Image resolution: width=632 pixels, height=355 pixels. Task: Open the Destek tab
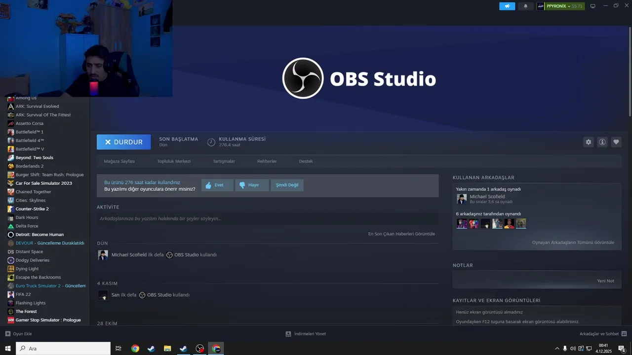[306, 161]
